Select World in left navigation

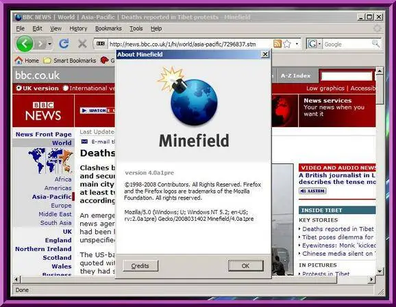pyautogui.click(x=62, y=143)
